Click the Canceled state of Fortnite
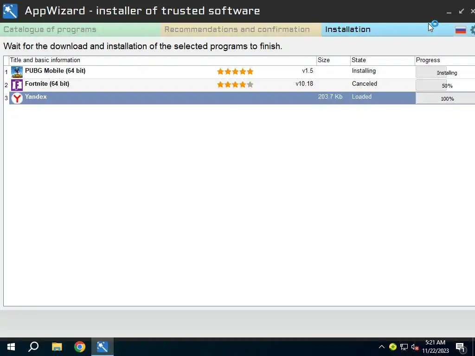 365,84
